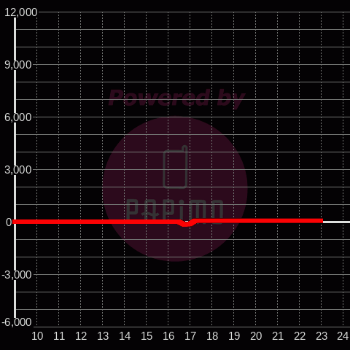
Task: Select hour 20 on the x-axis
Action: pyautogui.click(x=256, y=336)
